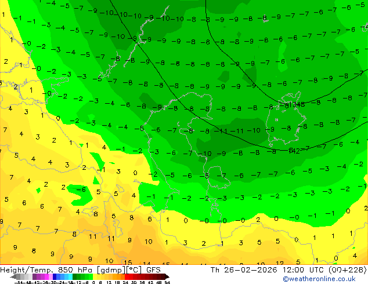Click the "Th 26-02-2026 12:00 UTC" valid time
Image resolution: width=368 pixels, height=284 pixels.
pyautogui.click(x=268, y=270)
